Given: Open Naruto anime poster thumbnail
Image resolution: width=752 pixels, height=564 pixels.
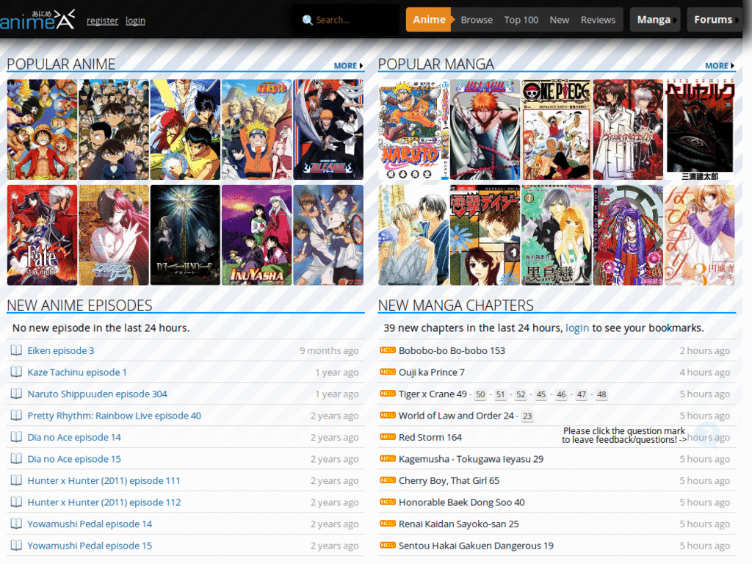Looking at the screenshot, I should [256, 129].
